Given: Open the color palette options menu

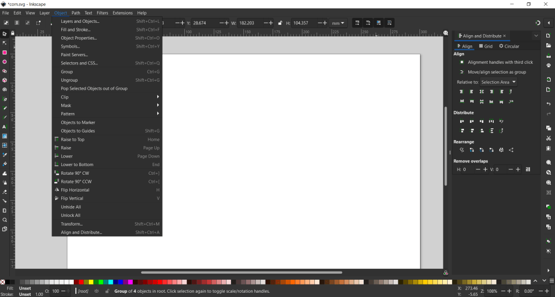Looking at the screenshot, I should 551,281.
